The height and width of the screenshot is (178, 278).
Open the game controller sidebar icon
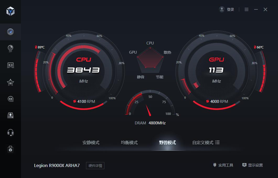coord(10,65)
